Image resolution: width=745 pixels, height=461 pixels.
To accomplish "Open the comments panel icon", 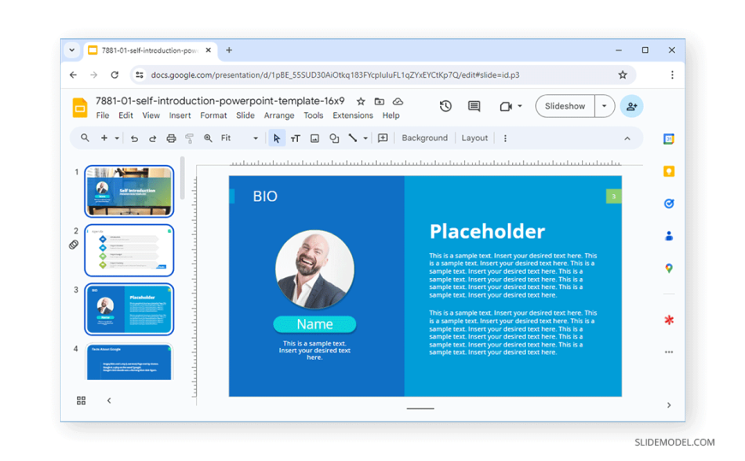I will pyautogui.click(x=474, y=106).
